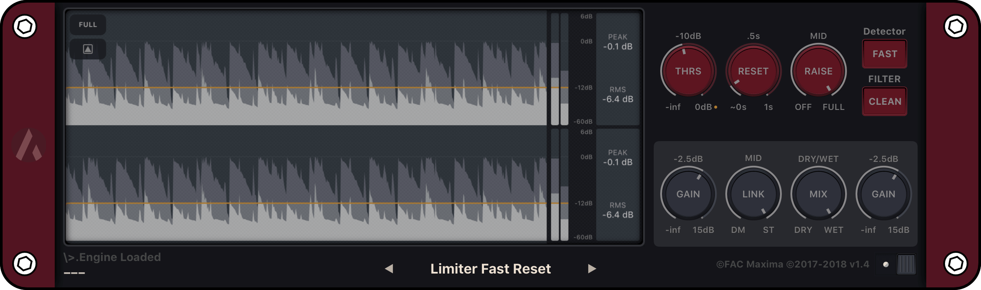Click the Engine Loaded status text
The width and height of the screenshot is (981, 290).
tap(112, 257)
